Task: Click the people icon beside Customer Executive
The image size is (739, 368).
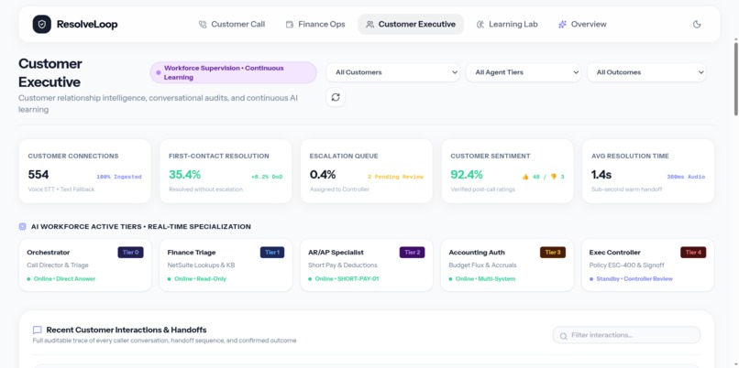Action: tap(370, 25)
